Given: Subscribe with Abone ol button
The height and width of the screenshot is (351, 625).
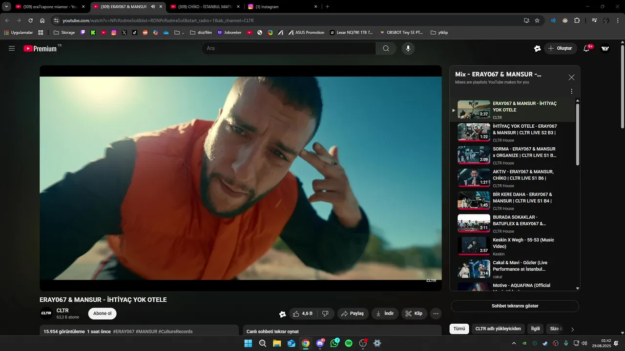Looking at the screenshot, I should [x=103, y=313].
